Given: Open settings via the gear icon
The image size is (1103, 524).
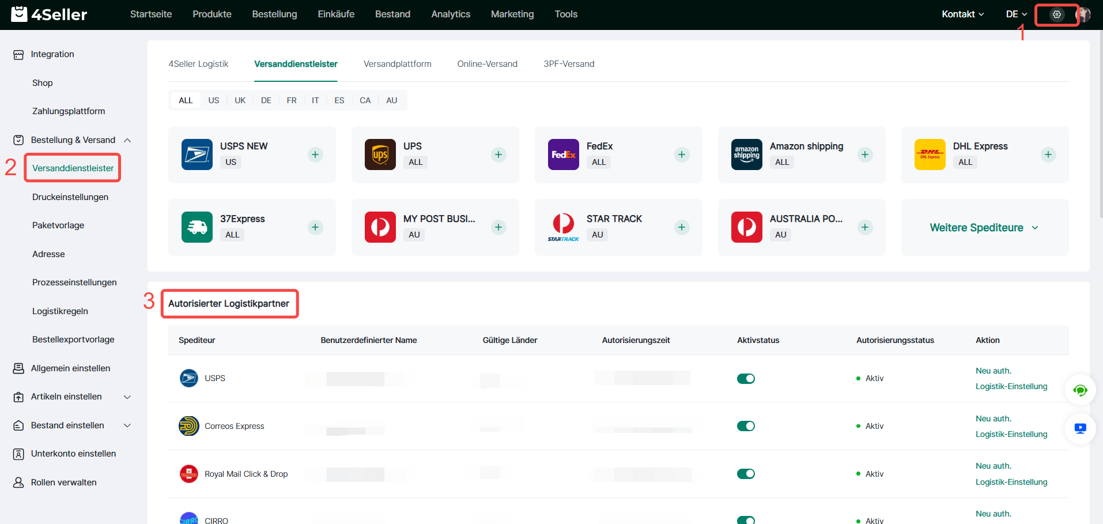Looking at the screenshot, I should pyautogui.click(x=1056, y=14).
